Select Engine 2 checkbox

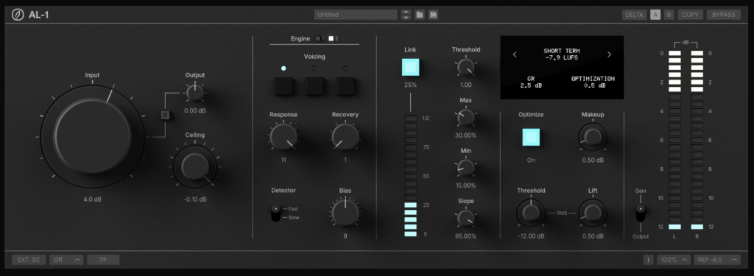click(x=331, y=38)
